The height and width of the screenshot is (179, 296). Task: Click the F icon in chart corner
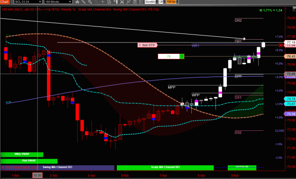[x=294, y=9]
